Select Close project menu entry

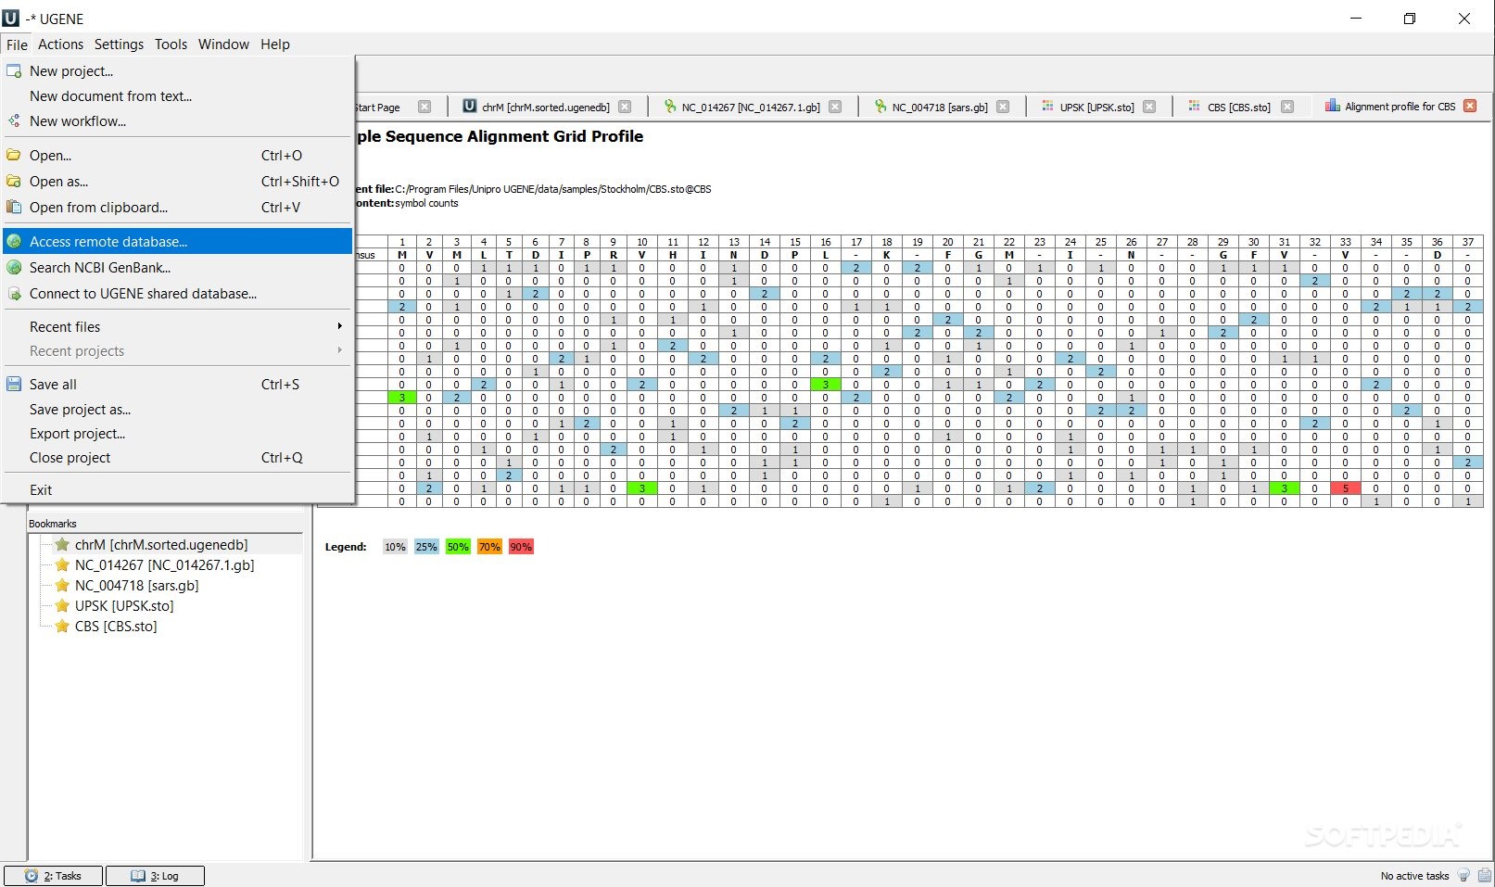coord(178,458)
